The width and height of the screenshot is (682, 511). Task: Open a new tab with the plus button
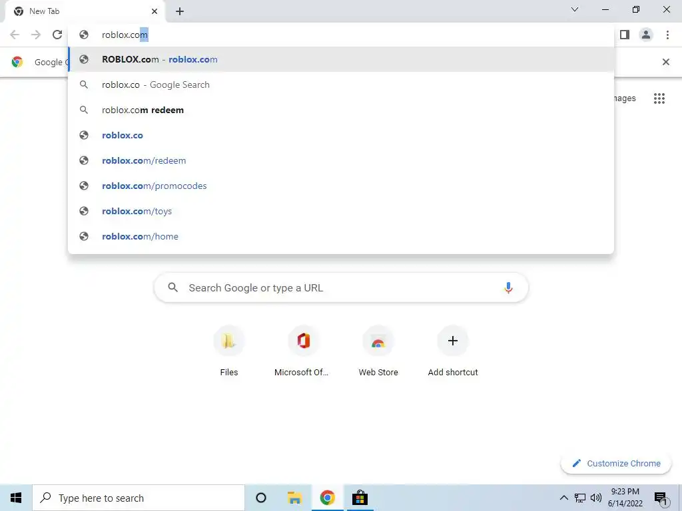(x=180, y=12)
